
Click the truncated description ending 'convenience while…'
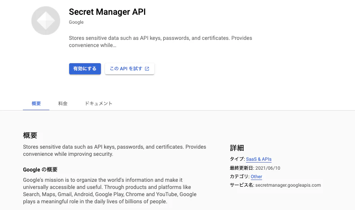pos(160,42)
